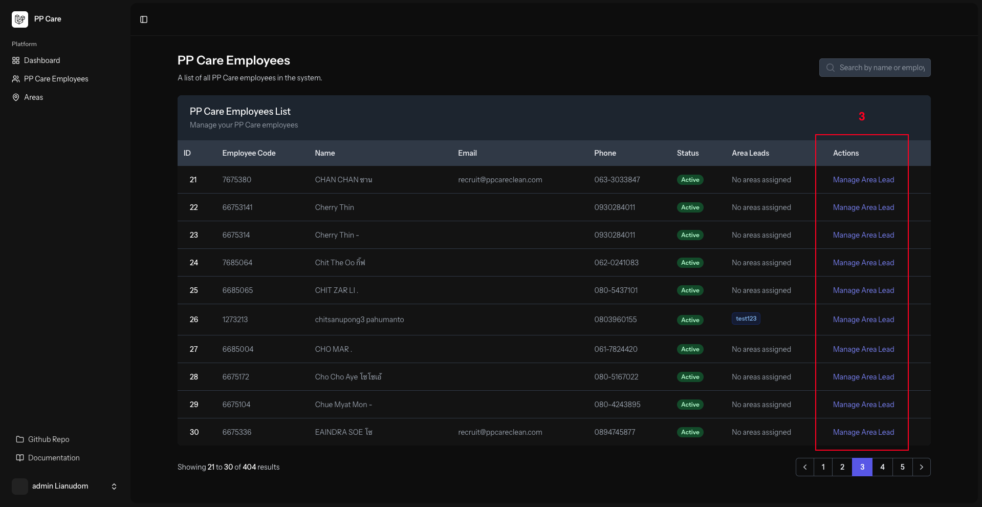Click the Phone column header
Image resolution: width=982 pixels, height=507 pixels.
(605, 153)
